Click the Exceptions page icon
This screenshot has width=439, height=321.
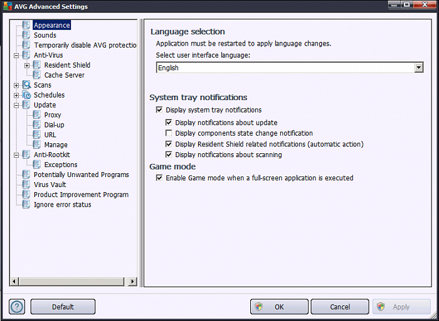pyautogui.click(x=36, y=165)
